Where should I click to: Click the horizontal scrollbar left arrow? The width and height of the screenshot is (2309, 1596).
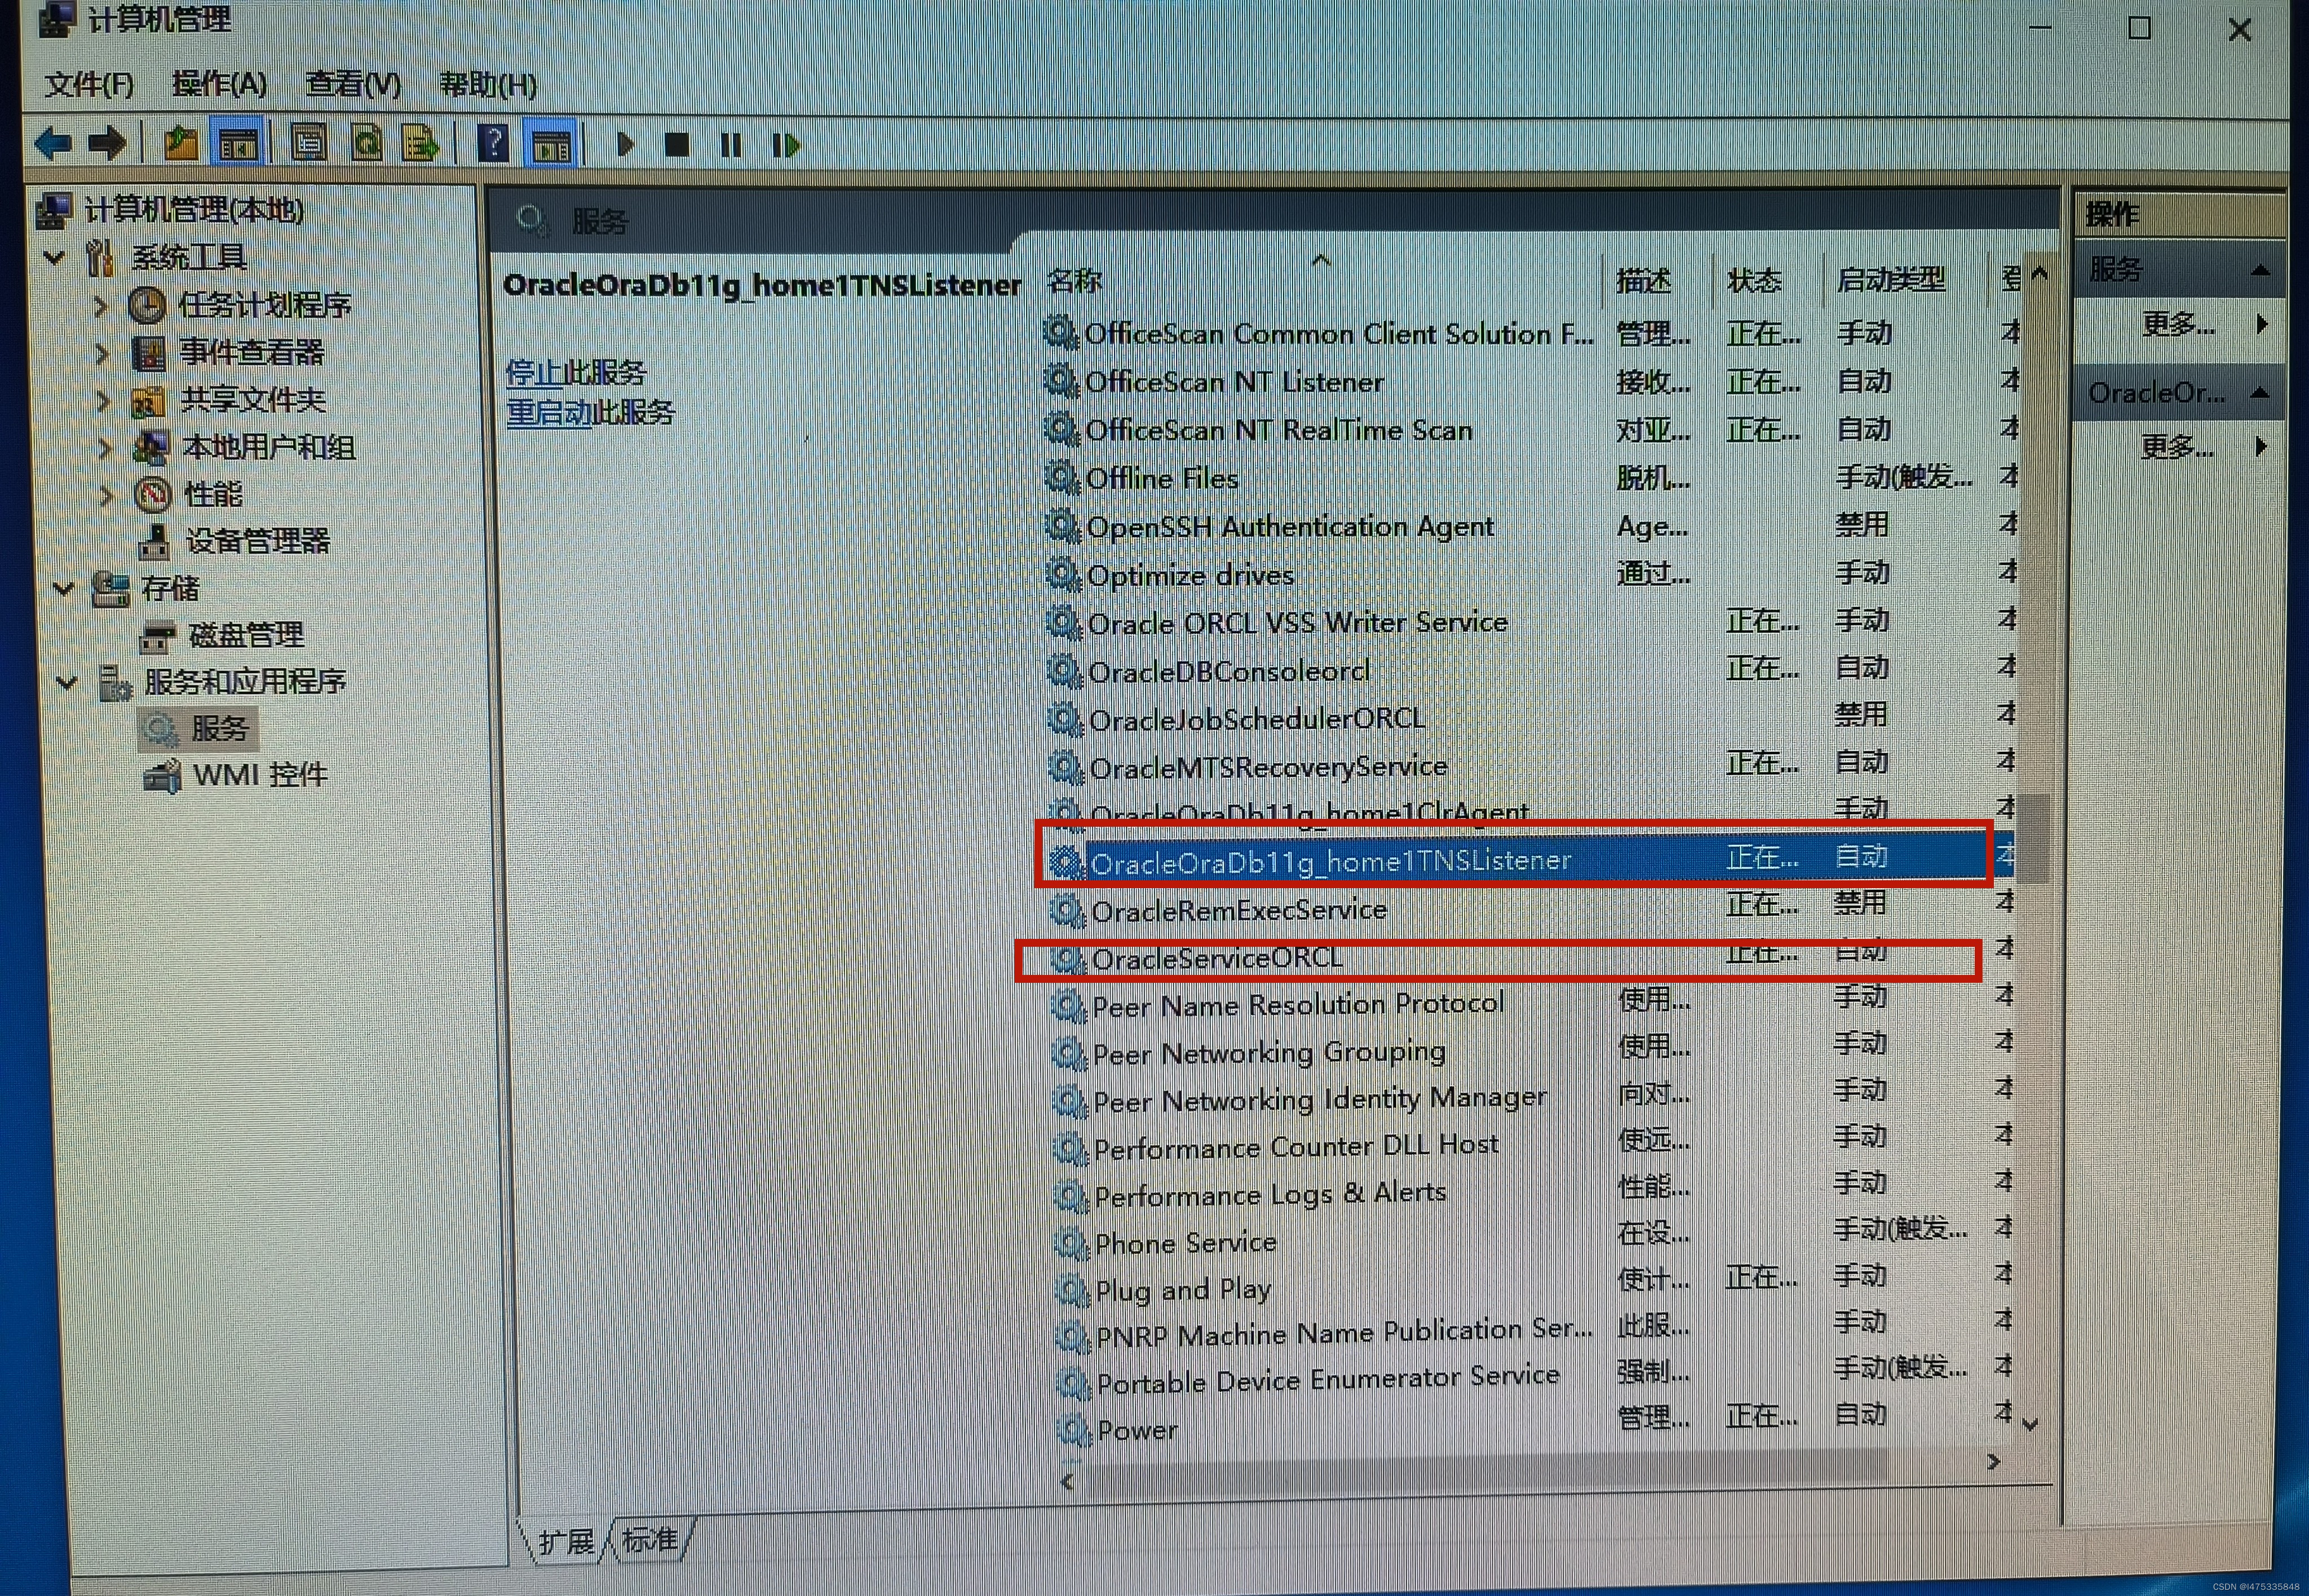[x=1067, y=1481]
